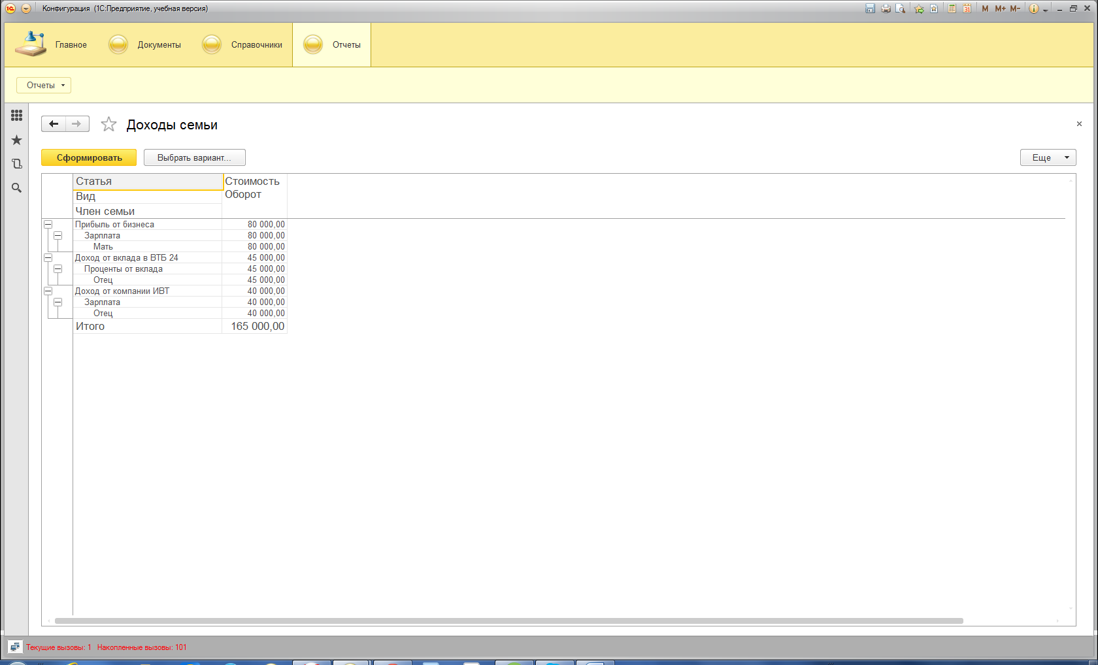
Task: Click the report's horizontal scrollbar
Action: tap(508, 621)
